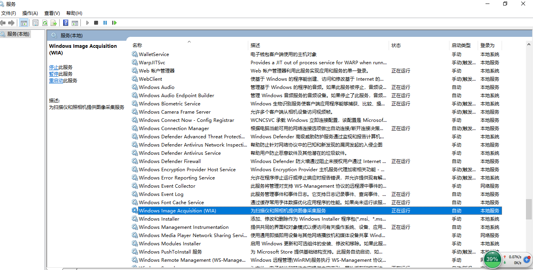The image size is (533, 270).
Task: Click the 停止 link to stop the service
Action: coord(54,67)
